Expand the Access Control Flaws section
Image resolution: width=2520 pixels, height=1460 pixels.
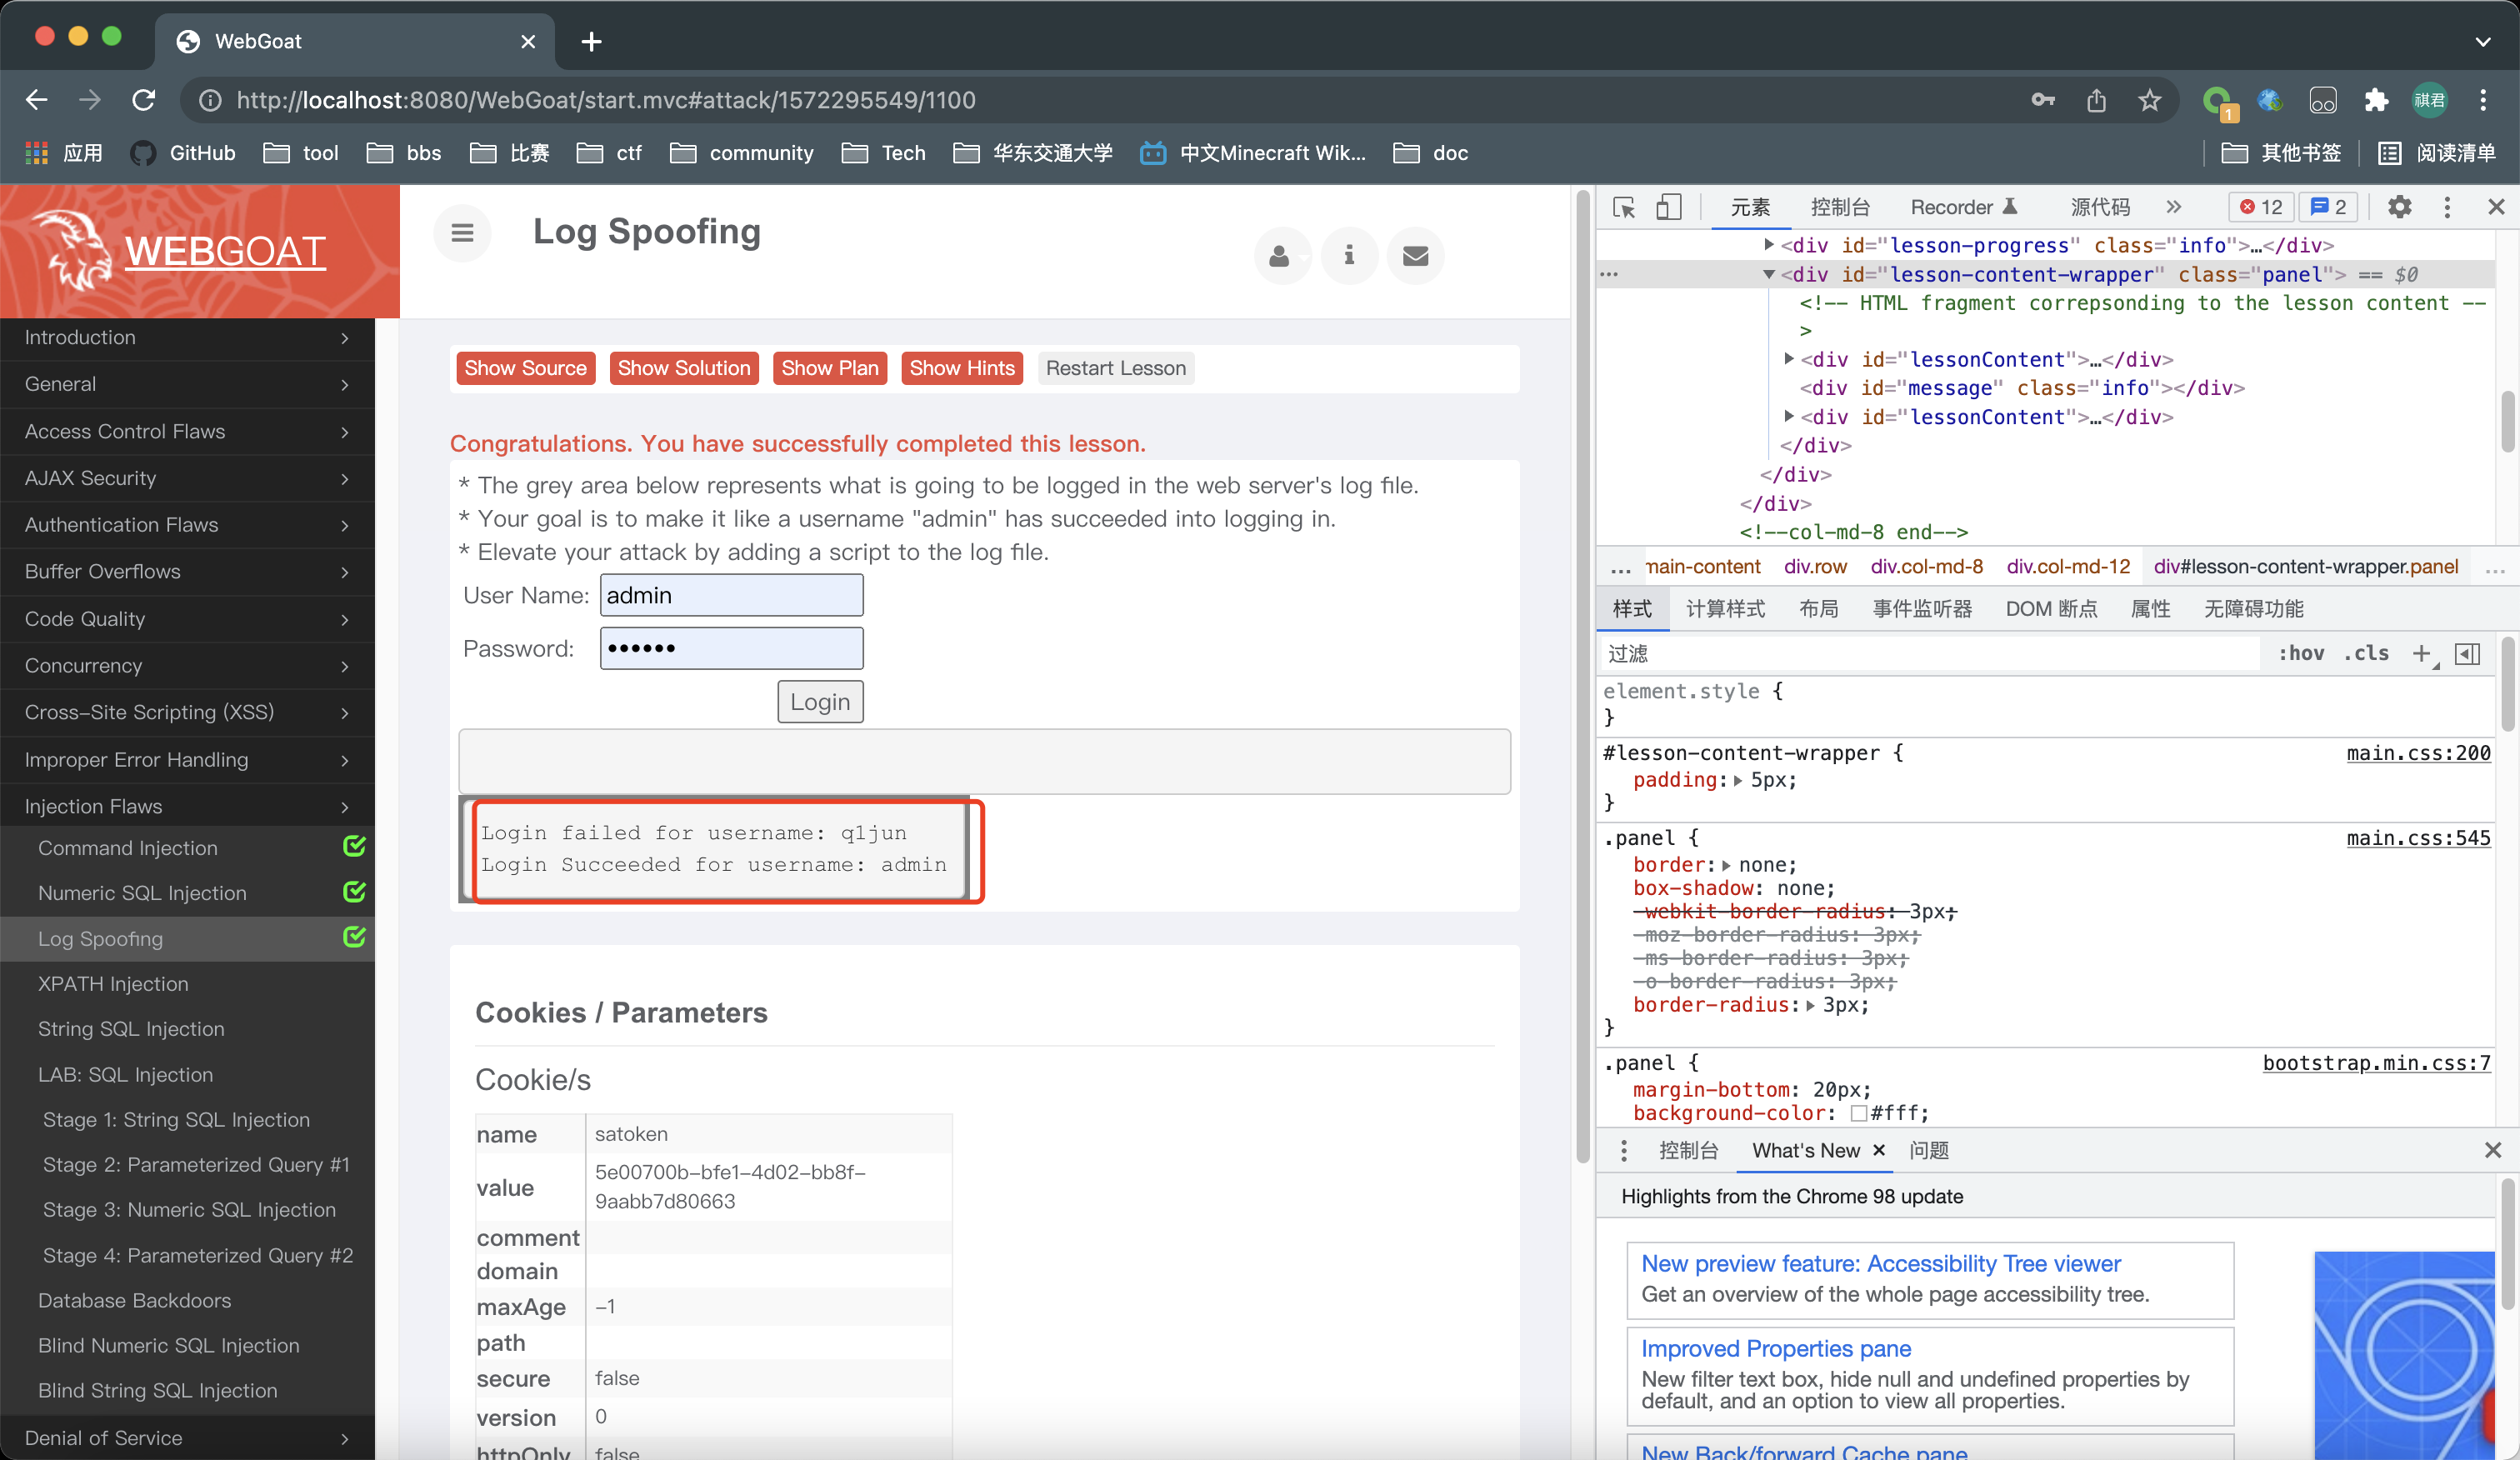pos(187,429)
